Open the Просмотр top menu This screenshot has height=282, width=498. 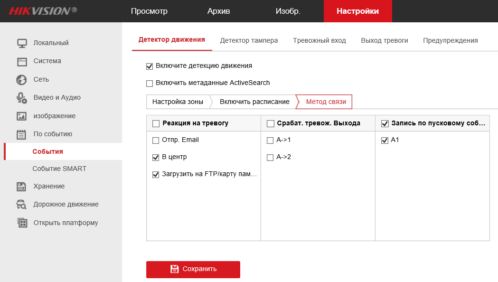pyautogui.click(x=149, y=11)
